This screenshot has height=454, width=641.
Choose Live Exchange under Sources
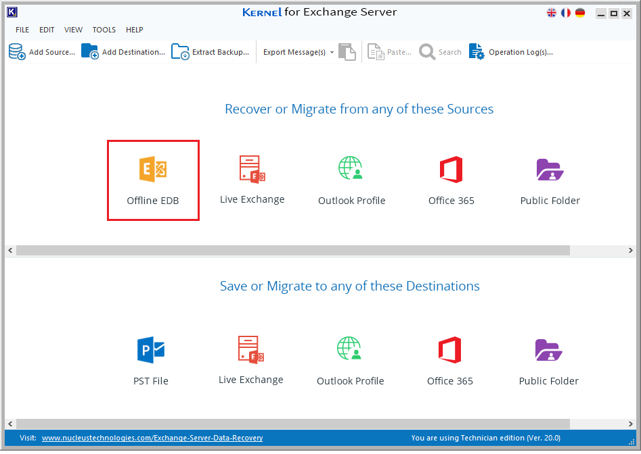pyautogui.click(x=252, y=180)
